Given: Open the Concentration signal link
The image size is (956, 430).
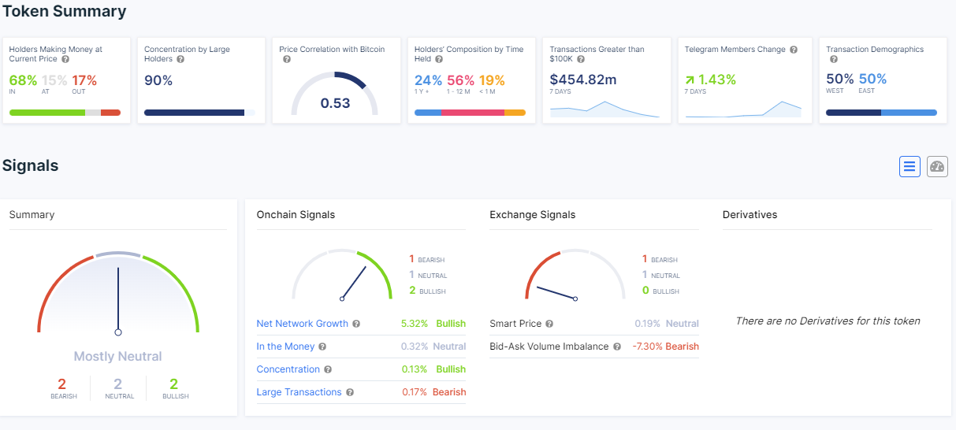Looking at the screenshot, I should tap(288, 369).
